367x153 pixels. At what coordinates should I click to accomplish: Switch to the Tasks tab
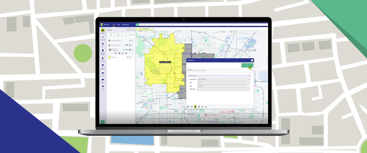coord(119,25)
